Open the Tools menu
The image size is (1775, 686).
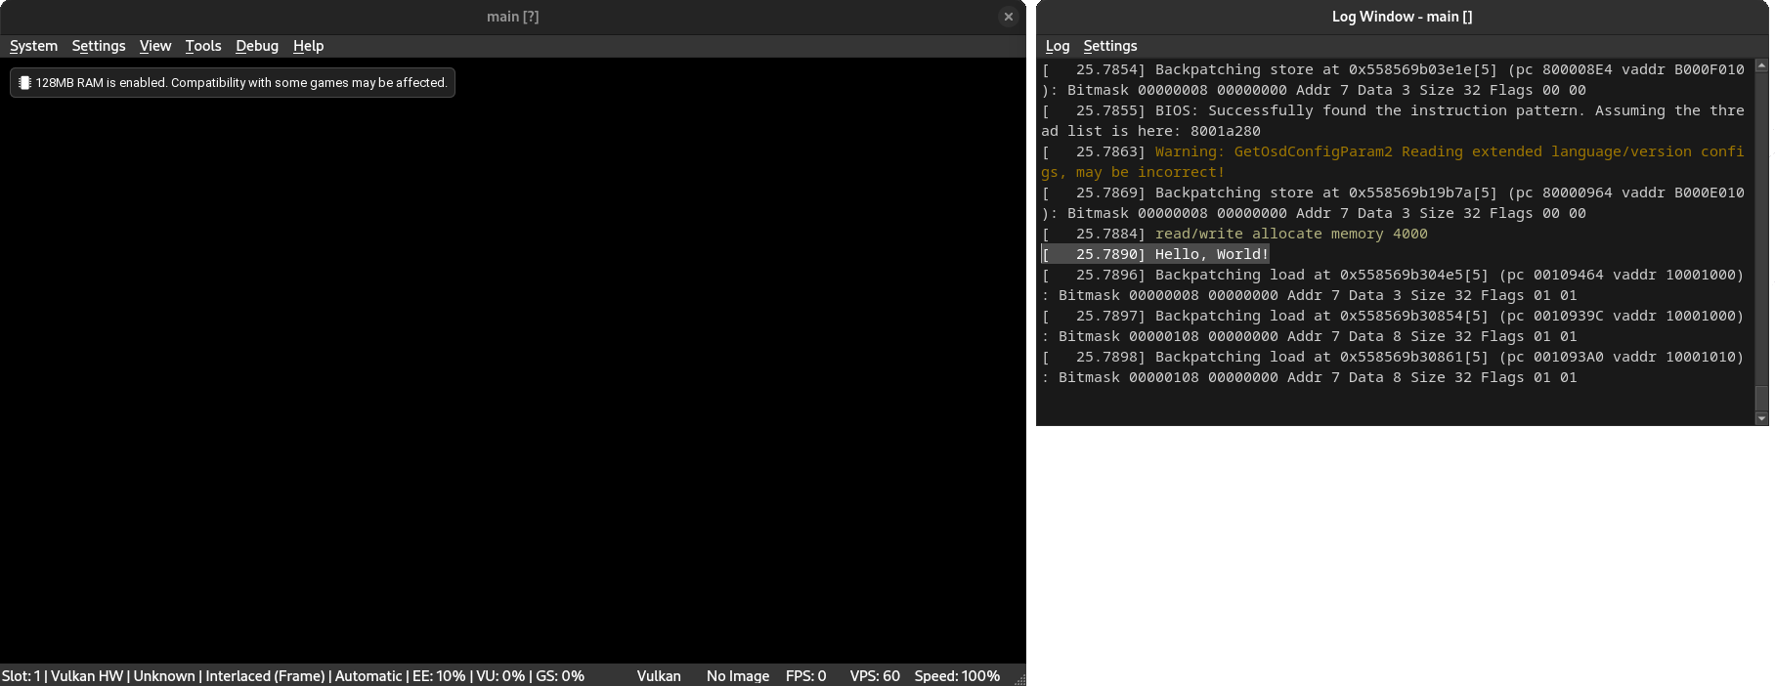(203, 46)
